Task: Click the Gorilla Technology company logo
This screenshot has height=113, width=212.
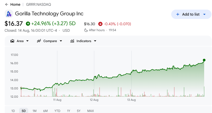Action: (9, 14)
